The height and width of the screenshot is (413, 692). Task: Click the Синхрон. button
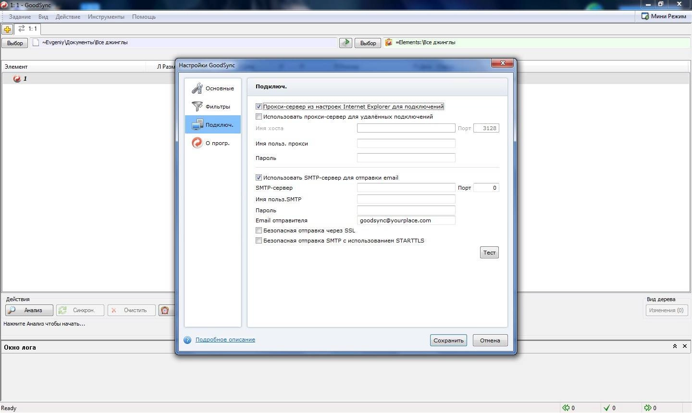point(80,310)
